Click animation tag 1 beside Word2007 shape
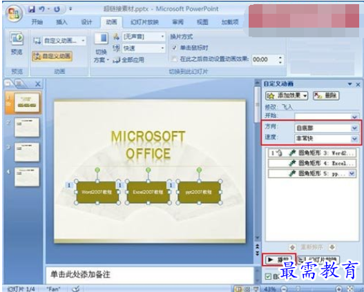Image resolution: width=364 pixels, height=292 pixels. coord(69,185)
